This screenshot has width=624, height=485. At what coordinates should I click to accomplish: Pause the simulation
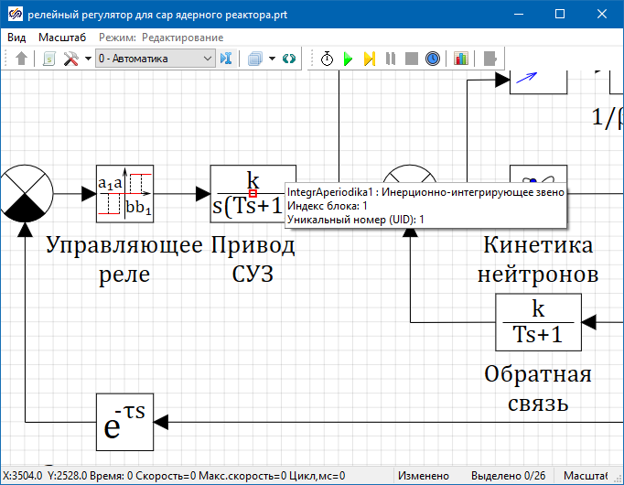[391, 59]
